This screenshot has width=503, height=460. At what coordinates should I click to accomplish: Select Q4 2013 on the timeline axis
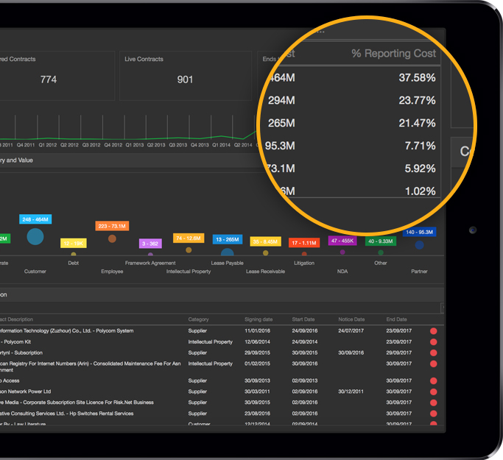pos(200,145)
